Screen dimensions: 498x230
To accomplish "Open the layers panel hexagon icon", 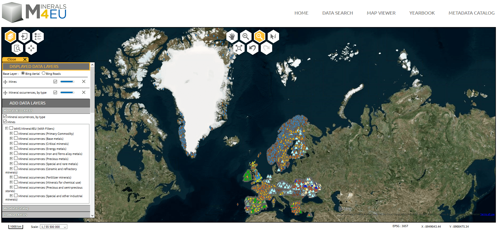I will [x=10, y=36].
